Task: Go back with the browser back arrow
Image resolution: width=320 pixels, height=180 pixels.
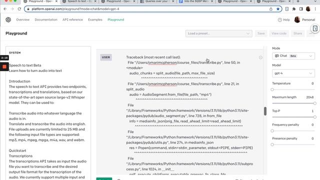Action: point(5,9)
